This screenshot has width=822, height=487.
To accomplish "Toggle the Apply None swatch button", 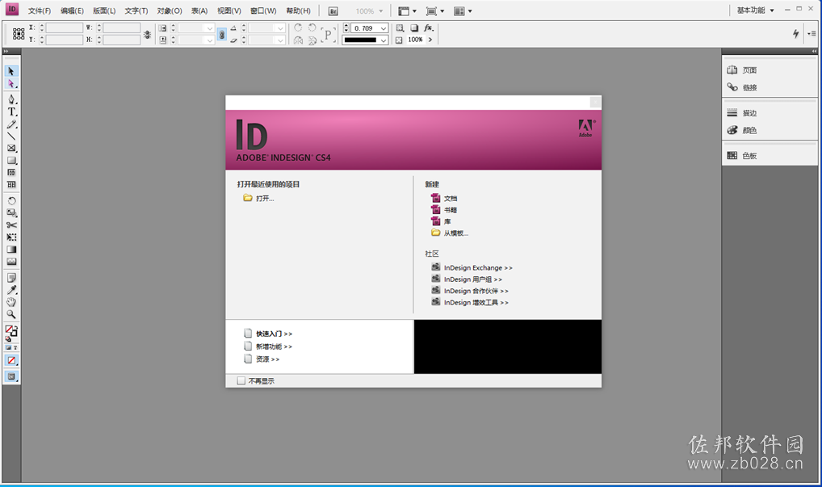I will [x=11, y=360].
